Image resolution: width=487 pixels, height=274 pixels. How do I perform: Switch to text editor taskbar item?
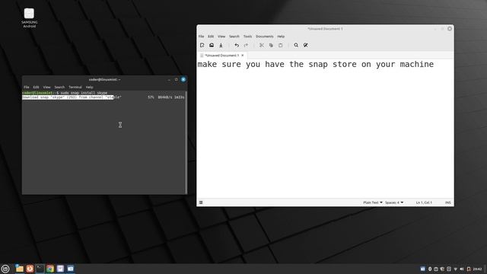(x=60, y=269)
